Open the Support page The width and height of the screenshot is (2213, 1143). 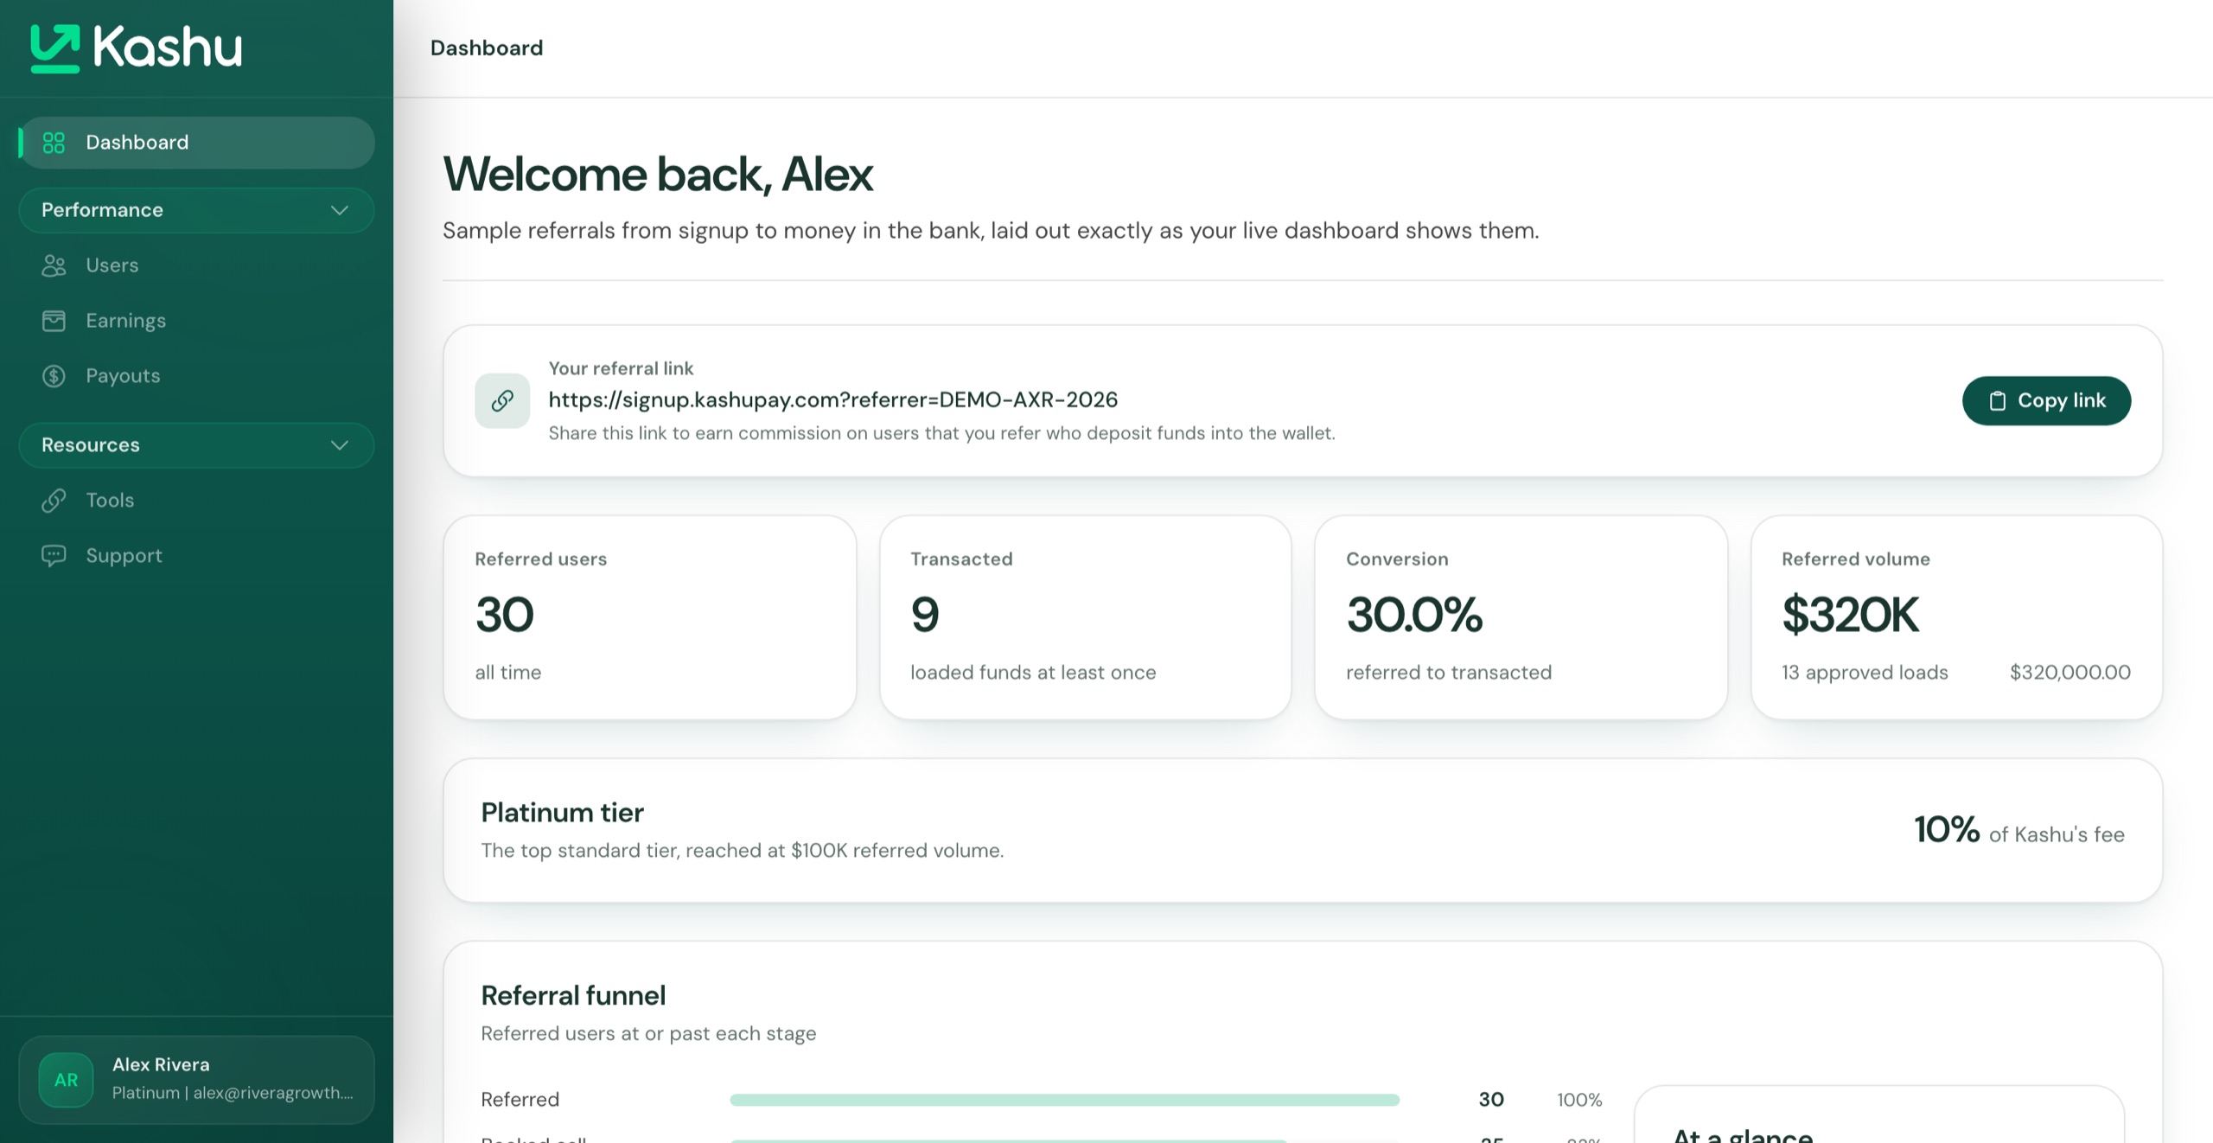197,556
